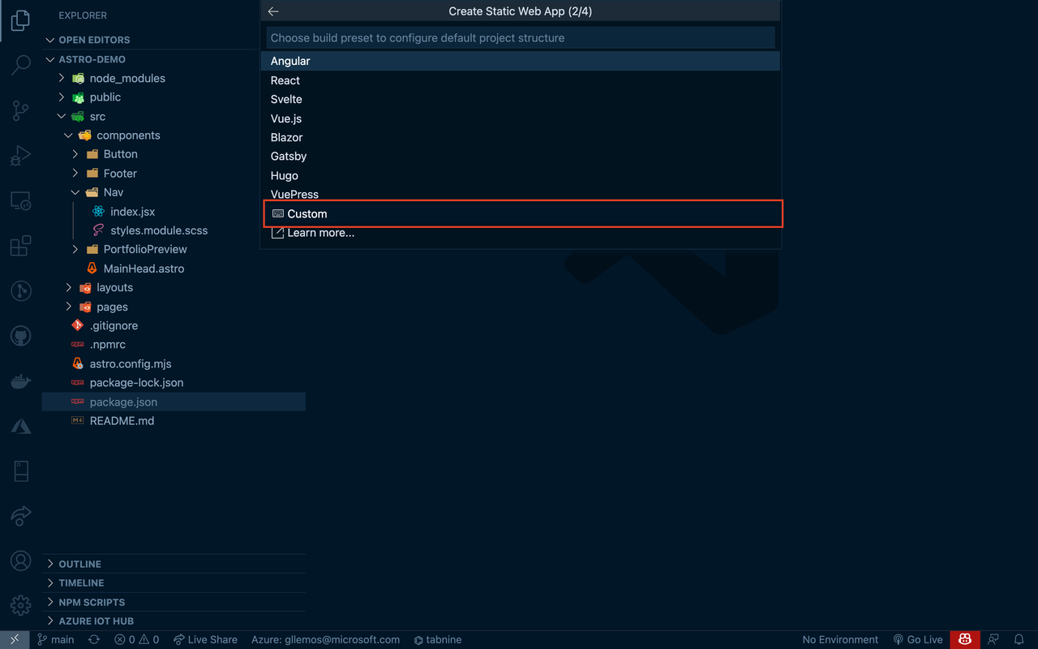Open the Run and Debug view
Screen dimensions: 1038x649
[x=21, y=155]
